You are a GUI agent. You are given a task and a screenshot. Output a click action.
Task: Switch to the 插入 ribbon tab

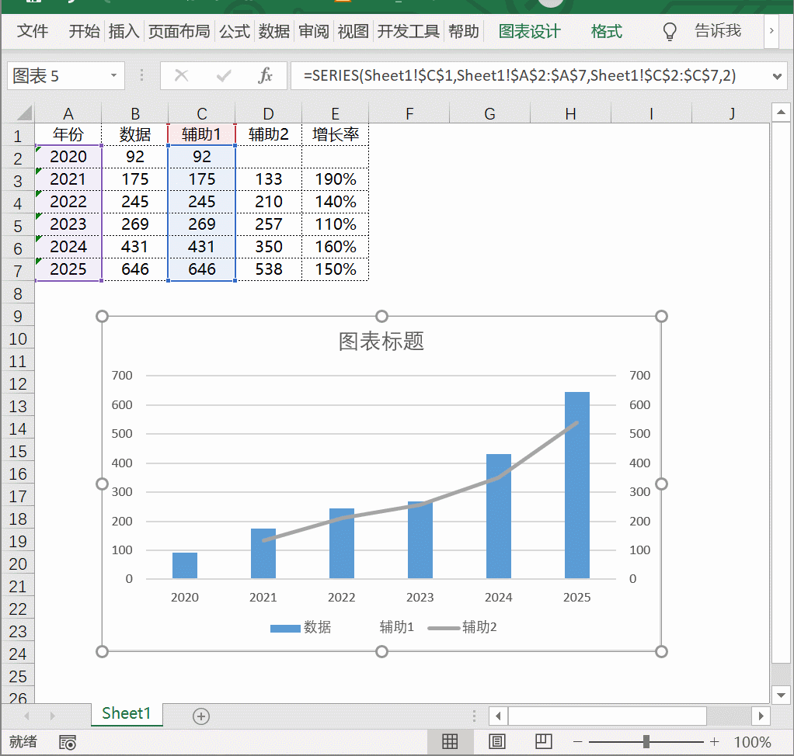[124, 31]
